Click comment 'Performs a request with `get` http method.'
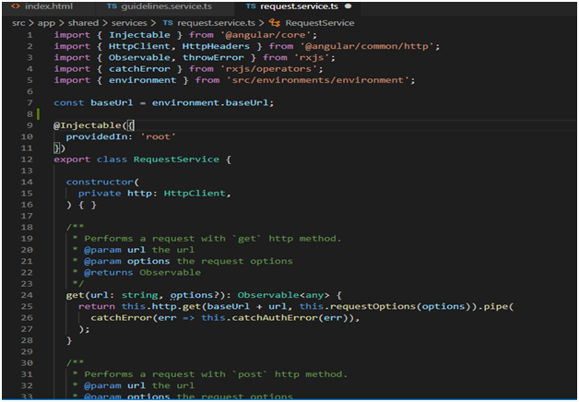This screenshot has width=579, height=402. 213,239
